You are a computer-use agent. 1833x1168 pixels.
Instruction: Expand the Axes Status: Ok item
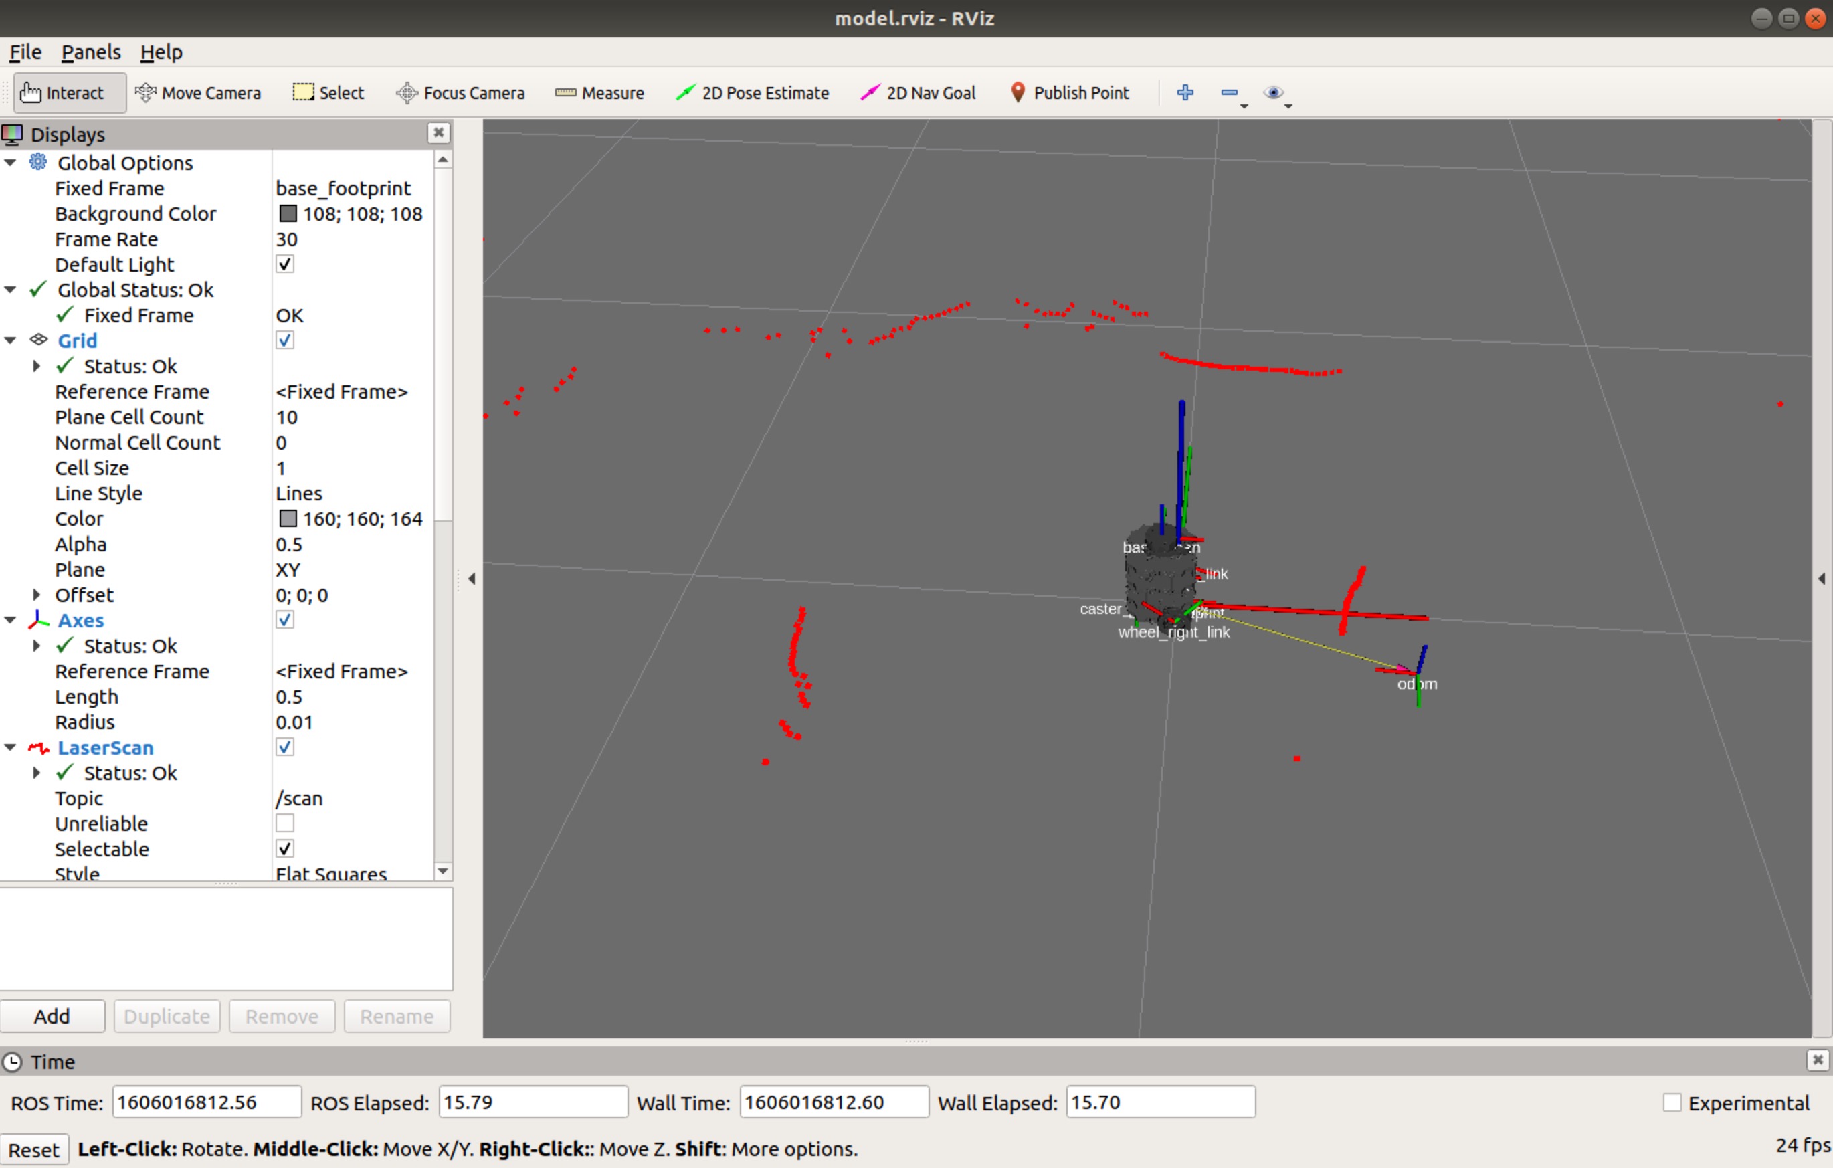[x=35, y=646]
